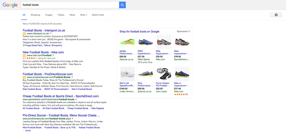Click the Ad badge beside prodirectsoccer.com/Football-Boots
The width and height of the screenshot is (286, 136).
[24, 77]
